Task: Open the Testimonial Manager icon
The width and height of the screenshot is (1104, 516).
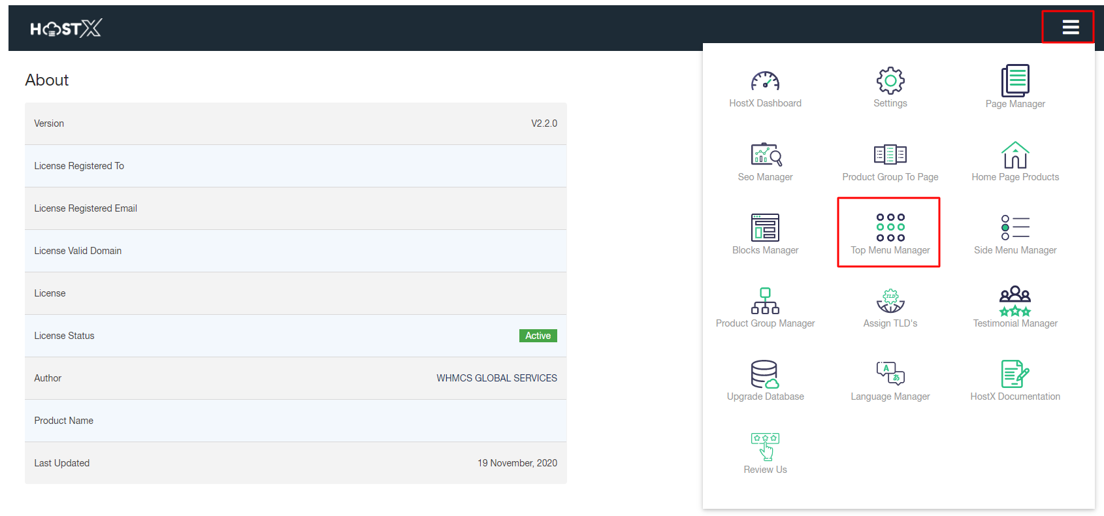Action: pyautogui.click(x=1015, y=301)
